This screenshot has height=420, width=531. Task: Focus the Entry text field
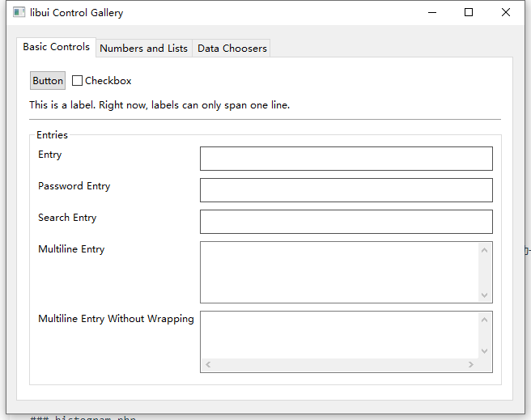(346, 159)
